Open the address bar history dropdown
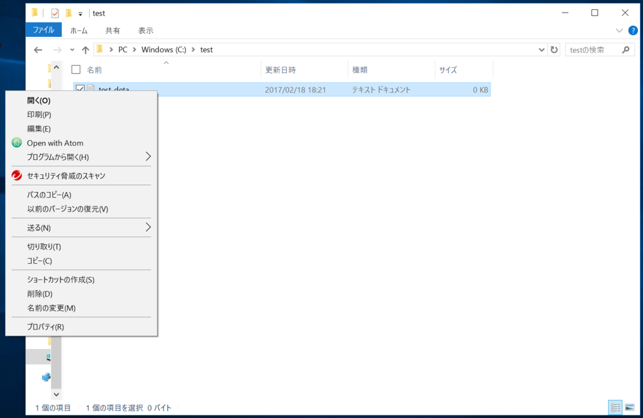The width and height of the screenshot is (643, 418). (541, 50)
